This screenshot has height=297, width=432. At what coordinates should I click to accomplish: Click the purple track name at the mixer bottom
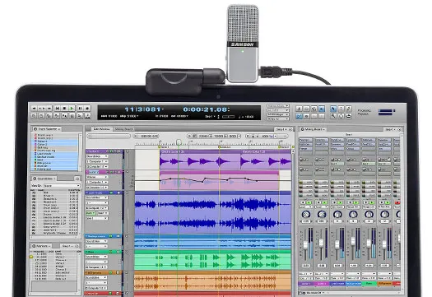[305, 284]
